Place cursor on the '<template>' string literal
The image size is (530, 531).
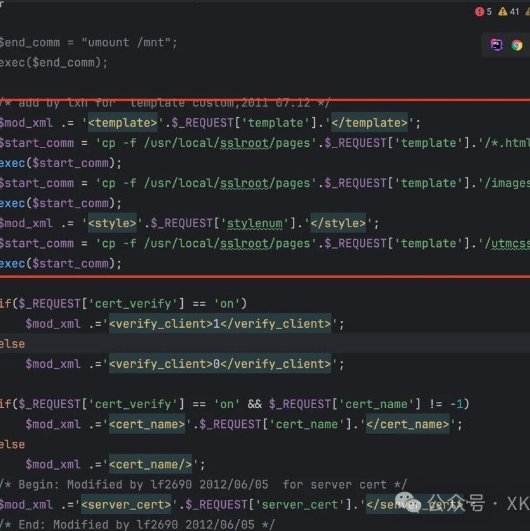coord(123,123)
